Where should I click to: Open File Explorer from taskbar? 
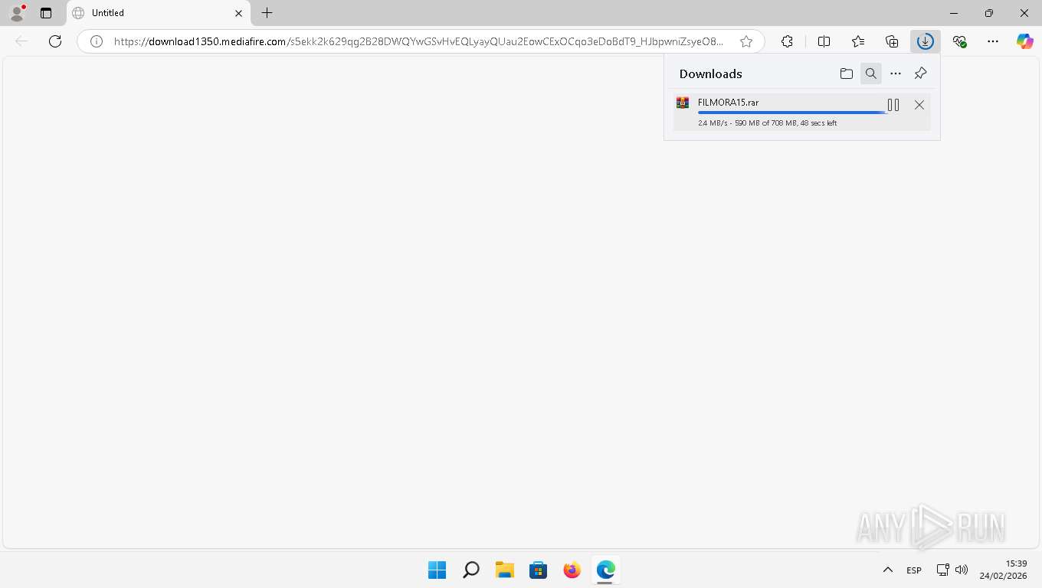(x=504, y=570)
